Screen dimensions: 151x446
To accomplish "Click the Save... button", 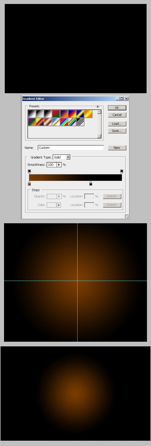I will [x=117, y=131].
